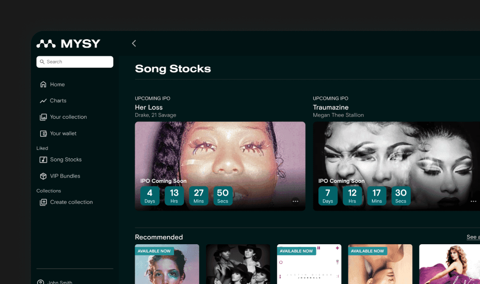The width and height of the screenshot is (480, 284).
Task: Select the Song Stocks music icon
Action: tap(43, 160)
